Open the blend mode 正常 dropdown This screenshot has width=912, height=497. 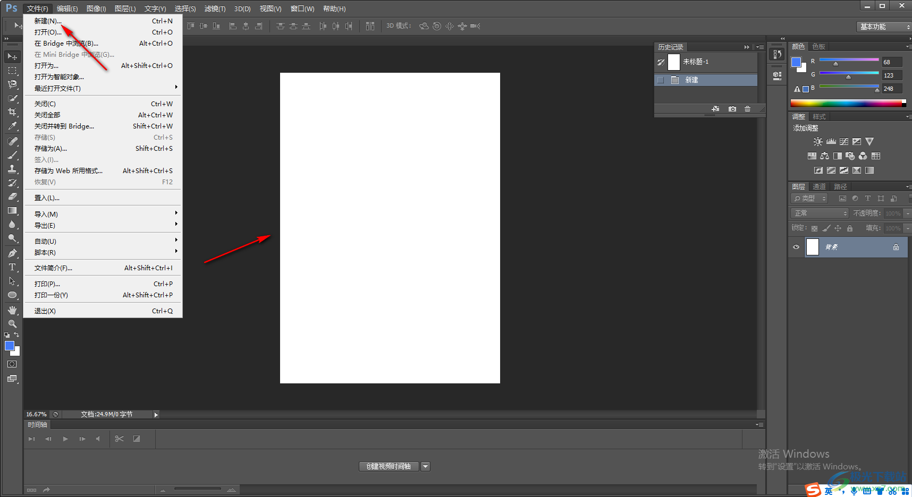coord(820,213)
